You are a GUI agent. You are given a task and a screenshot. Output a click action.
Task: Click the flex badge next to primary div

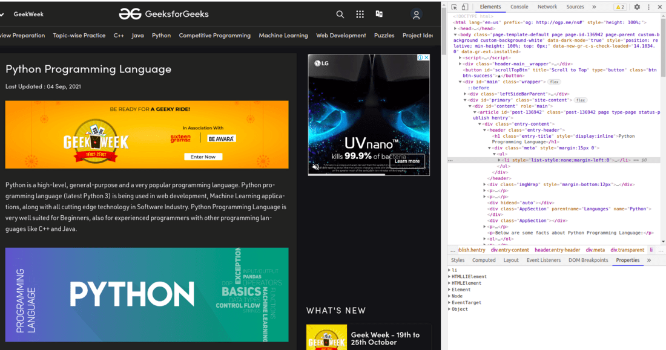581,100
